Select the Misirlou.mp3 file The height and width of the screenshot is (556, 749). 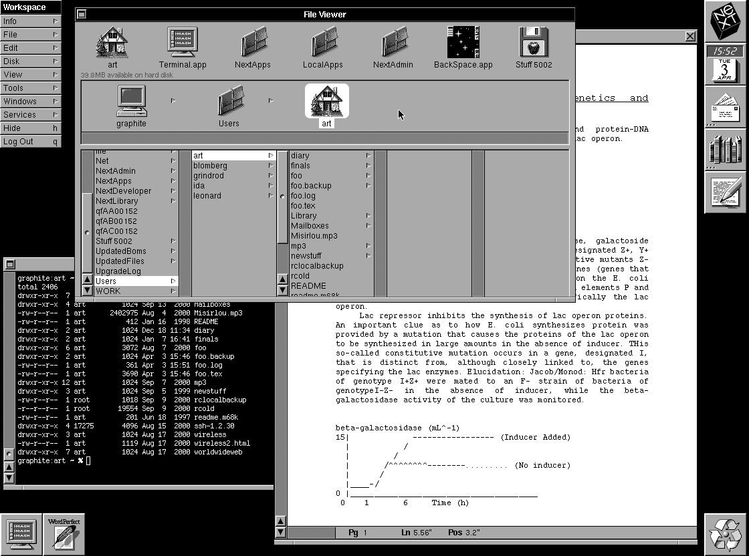tap(331, 236)
